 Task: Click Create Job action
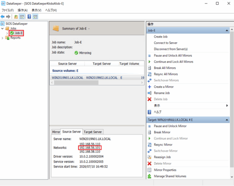click(x=161, y=37)
